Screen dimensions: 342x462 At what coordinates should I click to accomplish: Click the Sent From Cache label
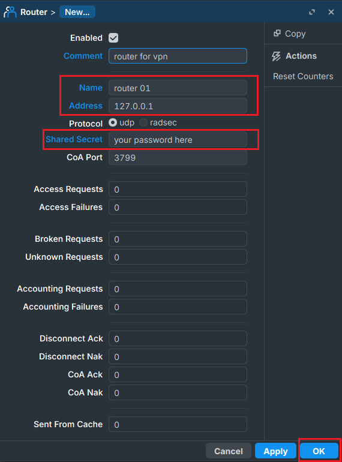68,424
